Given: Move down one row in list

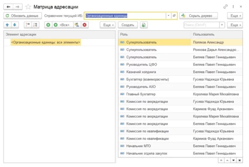Looking at the screenshot, I should 233,160.
